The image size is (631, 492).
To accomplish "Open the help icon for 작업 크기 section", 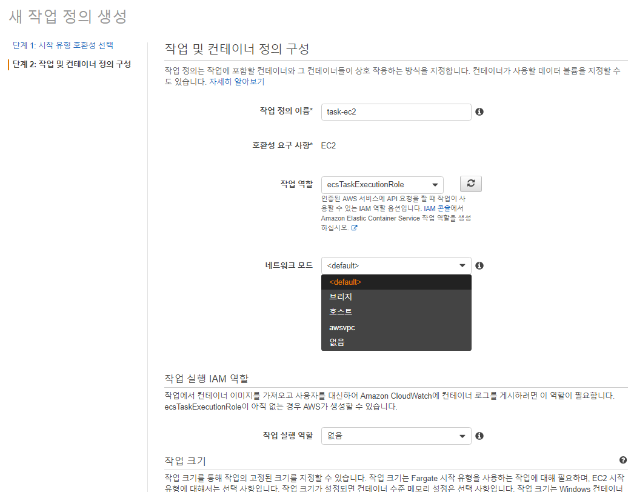I will pos(623,460).
